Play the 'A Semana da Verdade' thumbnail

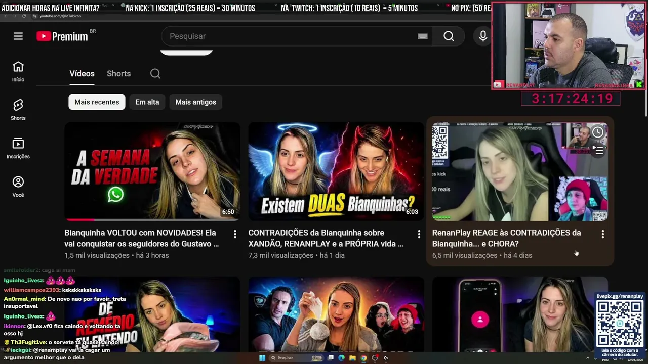[x=152, y=171]
